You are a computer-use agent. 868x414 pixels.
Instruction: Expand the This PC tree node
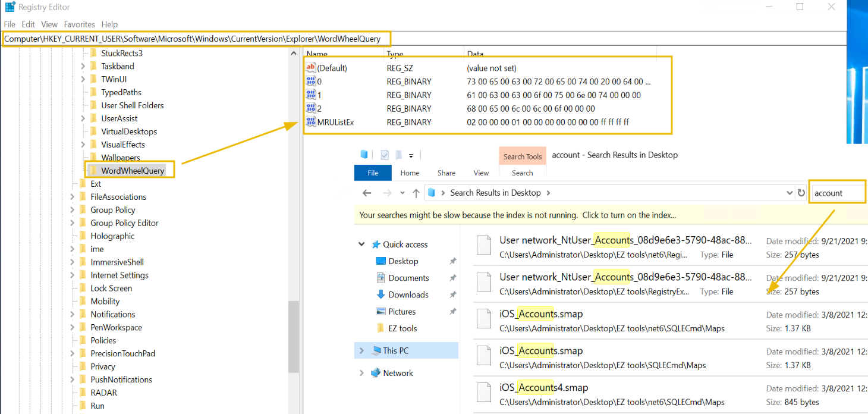[361, 350]
